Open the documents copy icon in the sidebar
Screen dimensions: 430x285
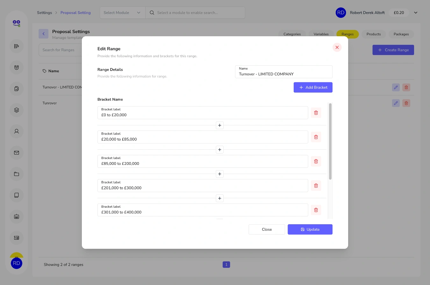tap(17, 89)
